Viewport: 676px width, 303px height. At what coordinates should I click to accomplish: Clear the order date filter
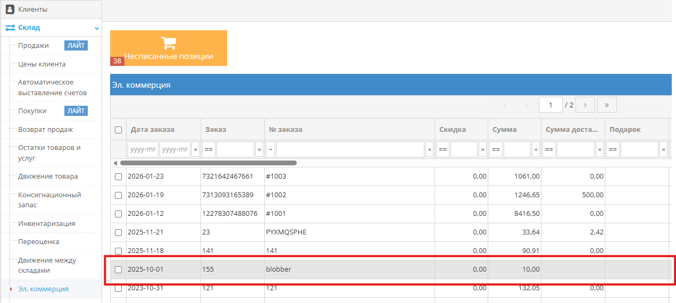point(195,150)
